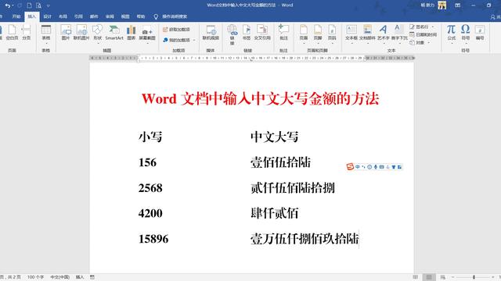Click Date and Time (日期和时间)
Screen dimensions: 501x281
point(424,34)
